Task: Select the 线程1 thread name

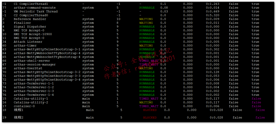Action: (x=18, y=110)
